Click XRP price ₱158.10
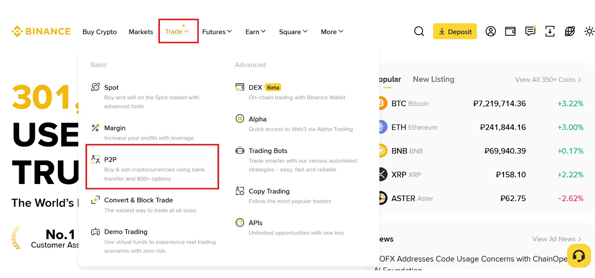595x278 pixels. point(511,175)
